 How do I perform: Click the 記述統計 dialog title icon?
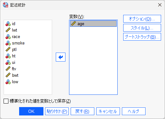coord(6,5)
